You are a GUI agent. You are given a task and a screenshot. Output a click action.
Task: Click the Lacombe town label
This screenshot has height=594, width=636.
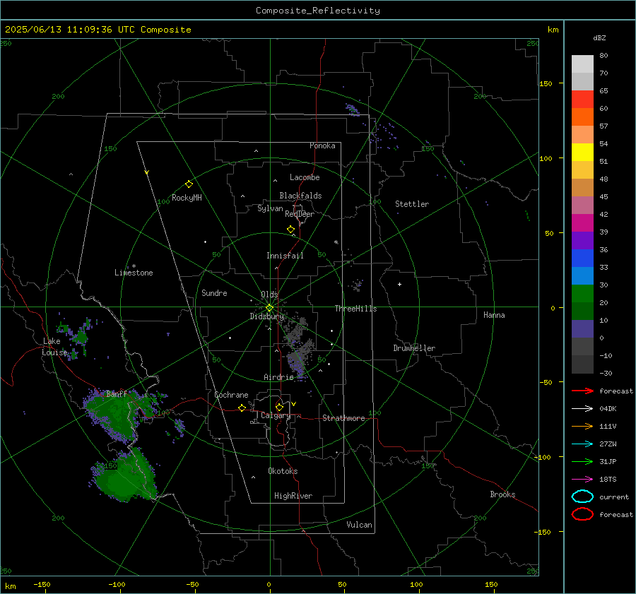(x=305, y=177)
